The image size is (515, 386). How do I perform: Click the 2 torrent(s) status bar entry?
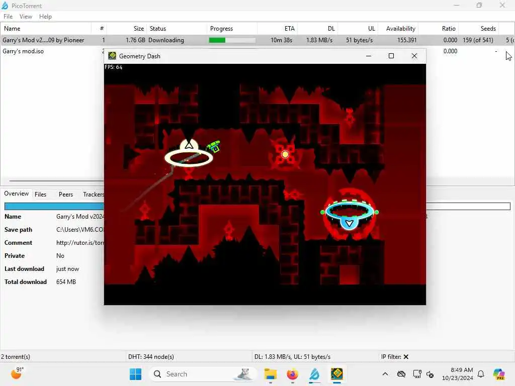16,357
